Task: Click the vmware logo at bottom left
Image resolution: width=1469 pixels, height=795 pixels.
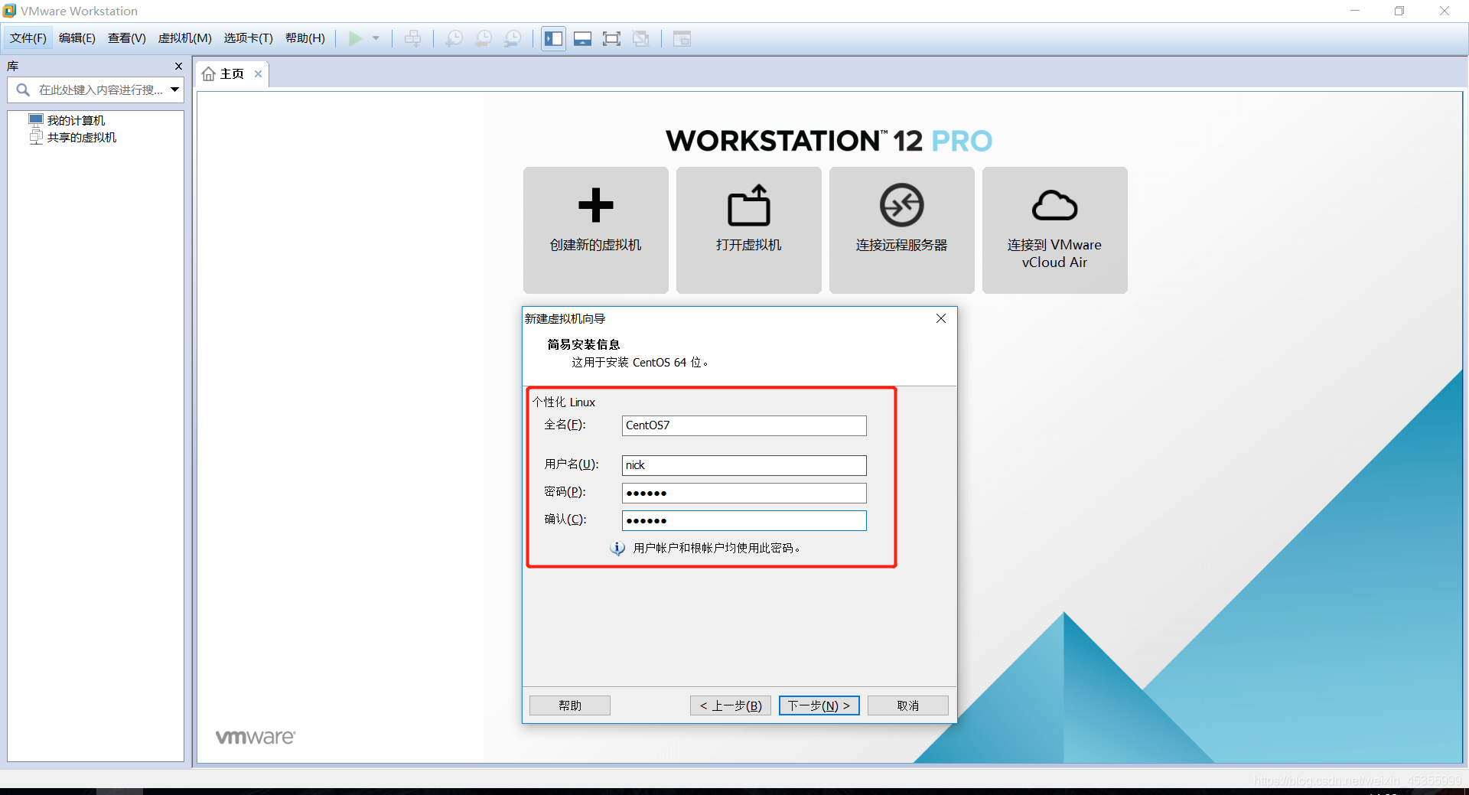Action: pos(256,737)
